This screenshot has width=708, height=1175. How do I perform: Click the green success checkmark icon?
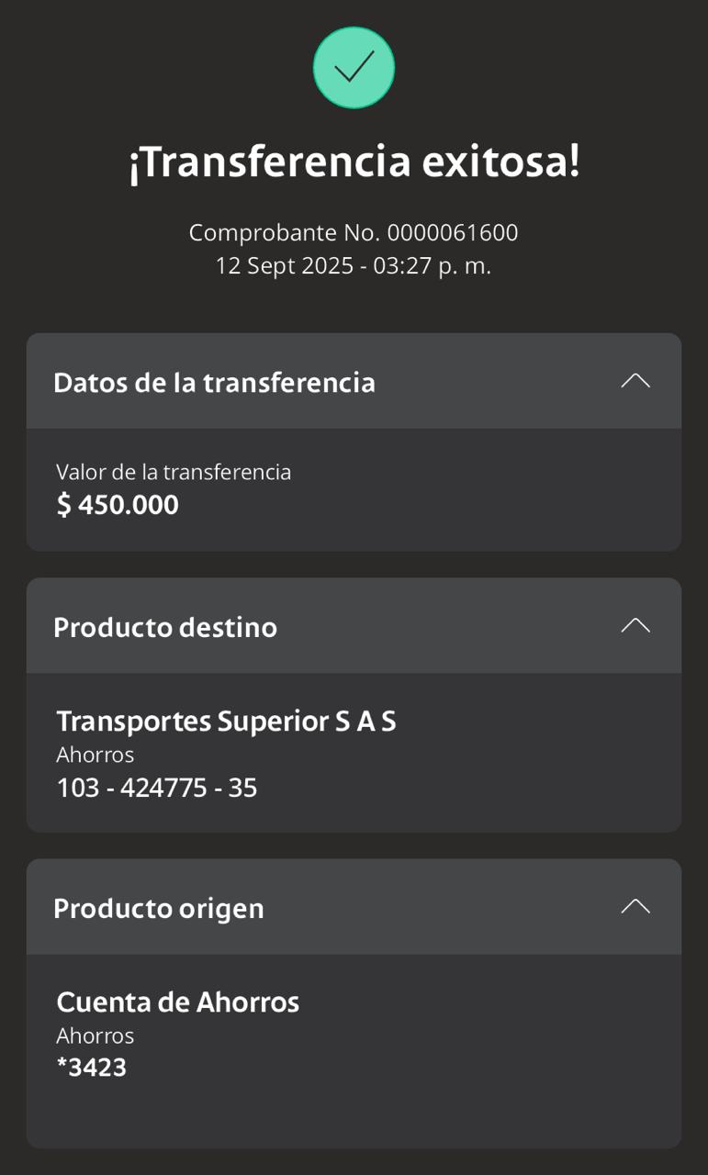pos(354,68)
